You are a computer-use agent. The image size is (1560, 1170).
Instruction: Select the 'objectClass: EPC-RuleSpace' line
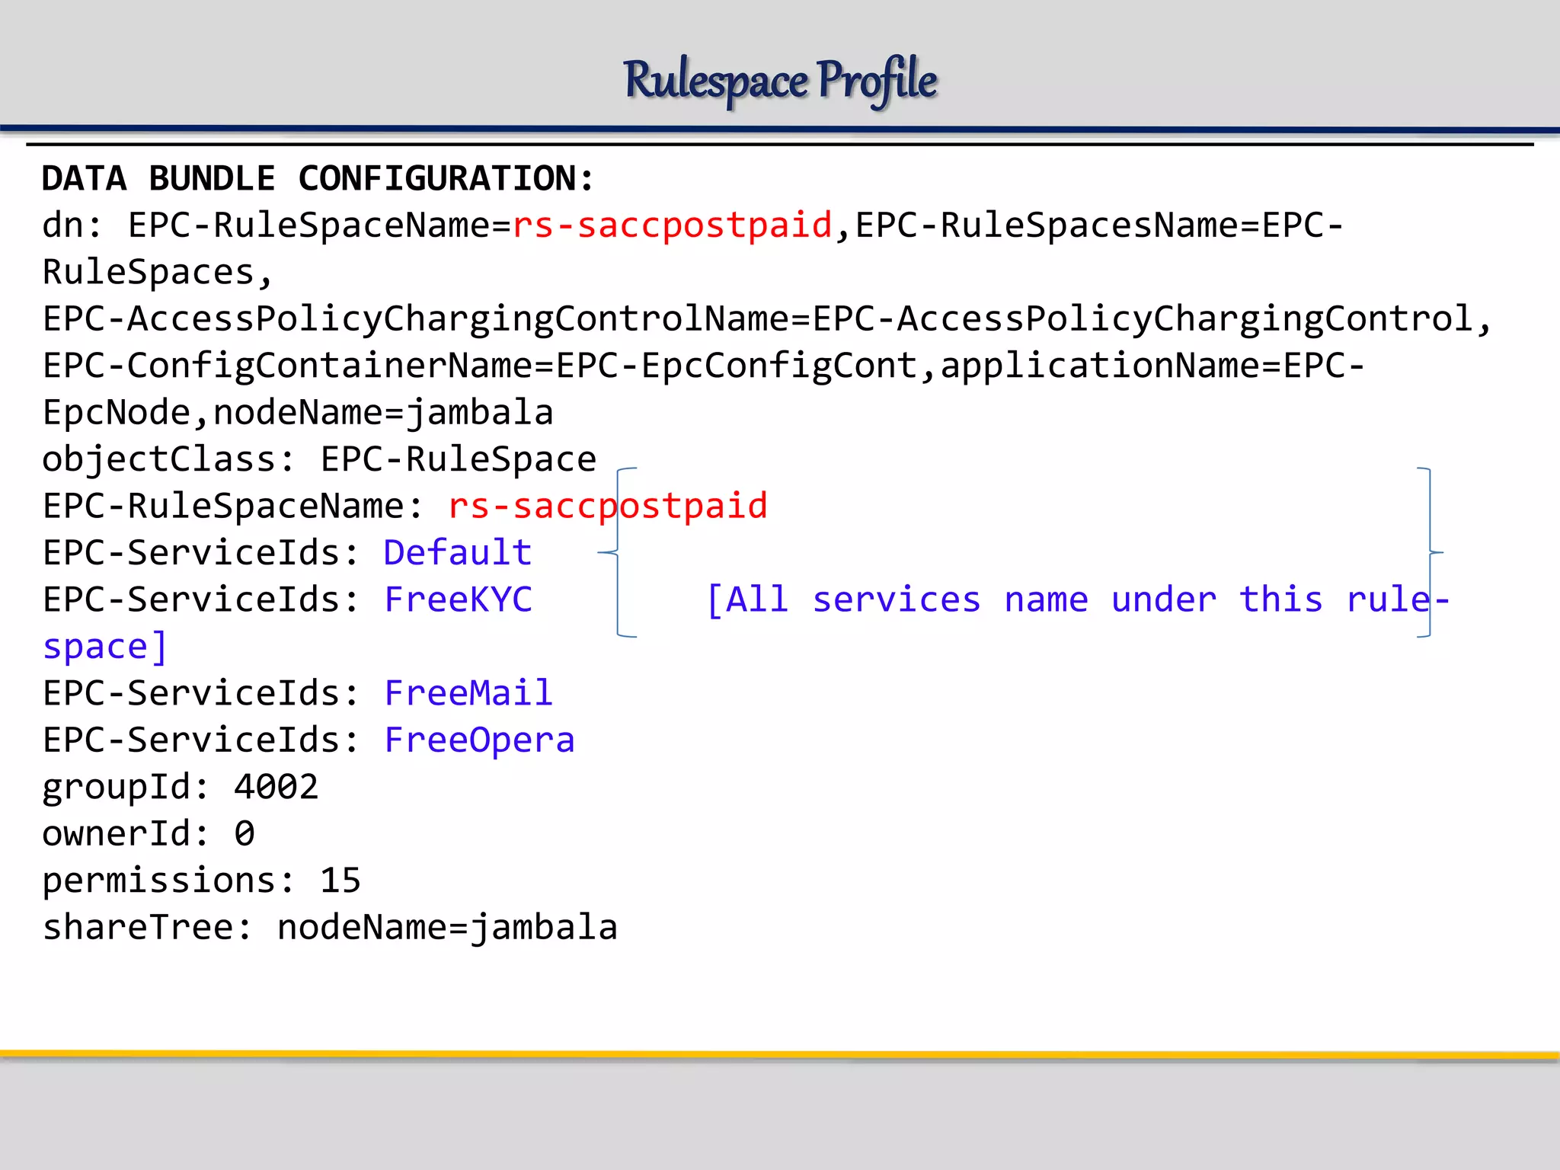319,460
